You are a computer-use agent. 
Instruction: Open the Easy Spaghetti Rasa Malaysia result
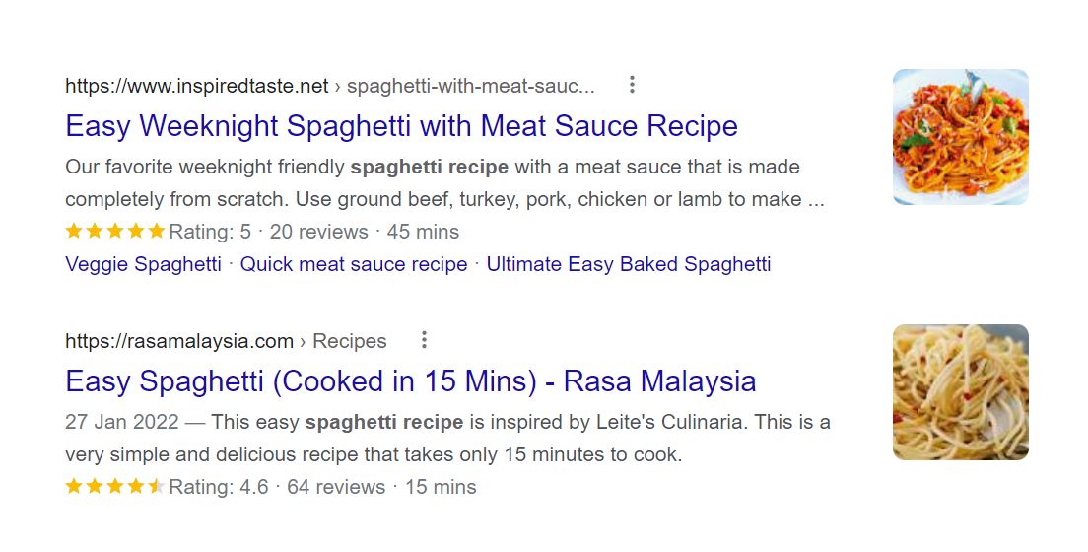(410, 381)
